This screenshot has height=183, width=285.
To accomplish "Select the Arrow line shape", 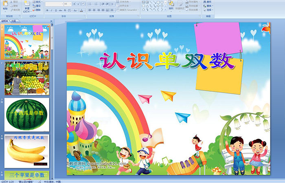I will point(154,2).
